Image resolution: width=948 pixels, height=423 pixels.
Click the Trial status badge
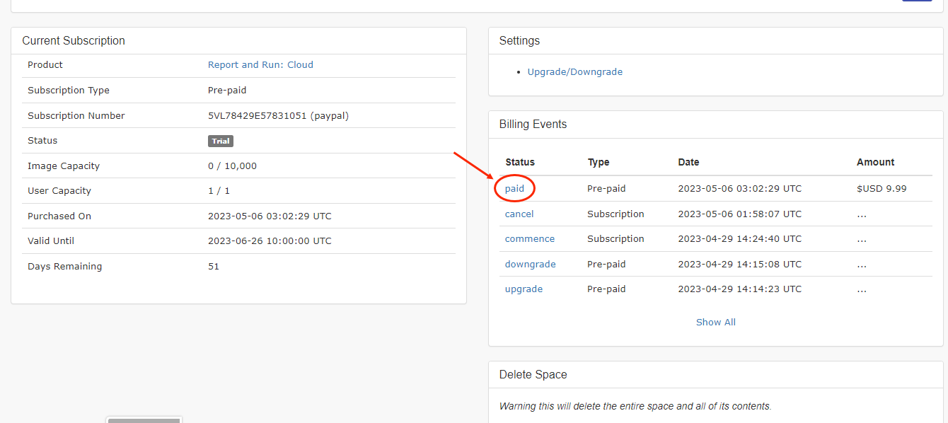pos(221,141)
